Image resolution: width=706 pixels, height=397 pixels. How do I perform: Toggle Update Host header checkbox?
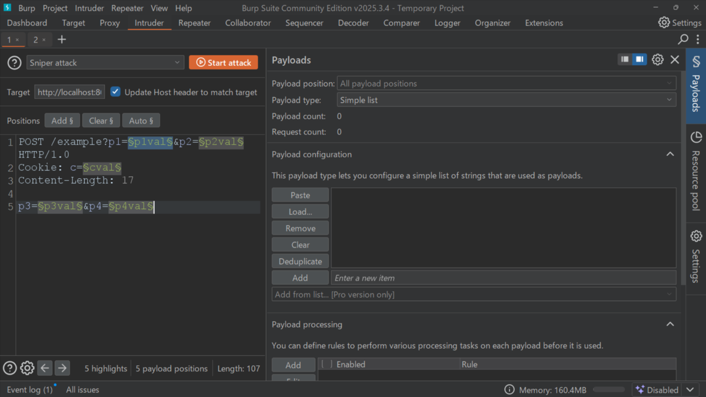click(x=115, y=92)
